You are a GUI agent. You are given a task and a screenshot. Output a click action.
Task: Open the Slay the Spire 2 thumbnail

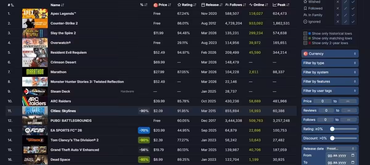coord(35,33)
